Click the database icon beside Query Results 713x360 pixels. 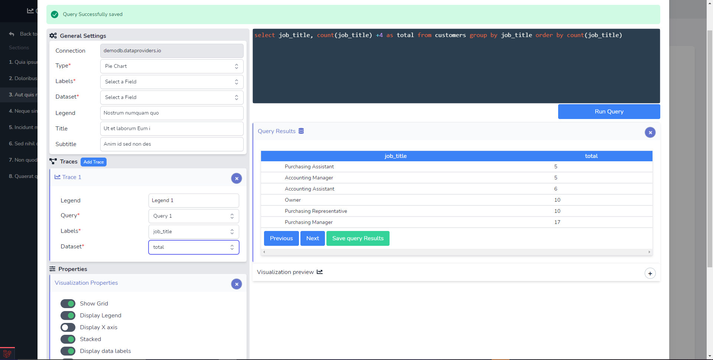[301, 131]
